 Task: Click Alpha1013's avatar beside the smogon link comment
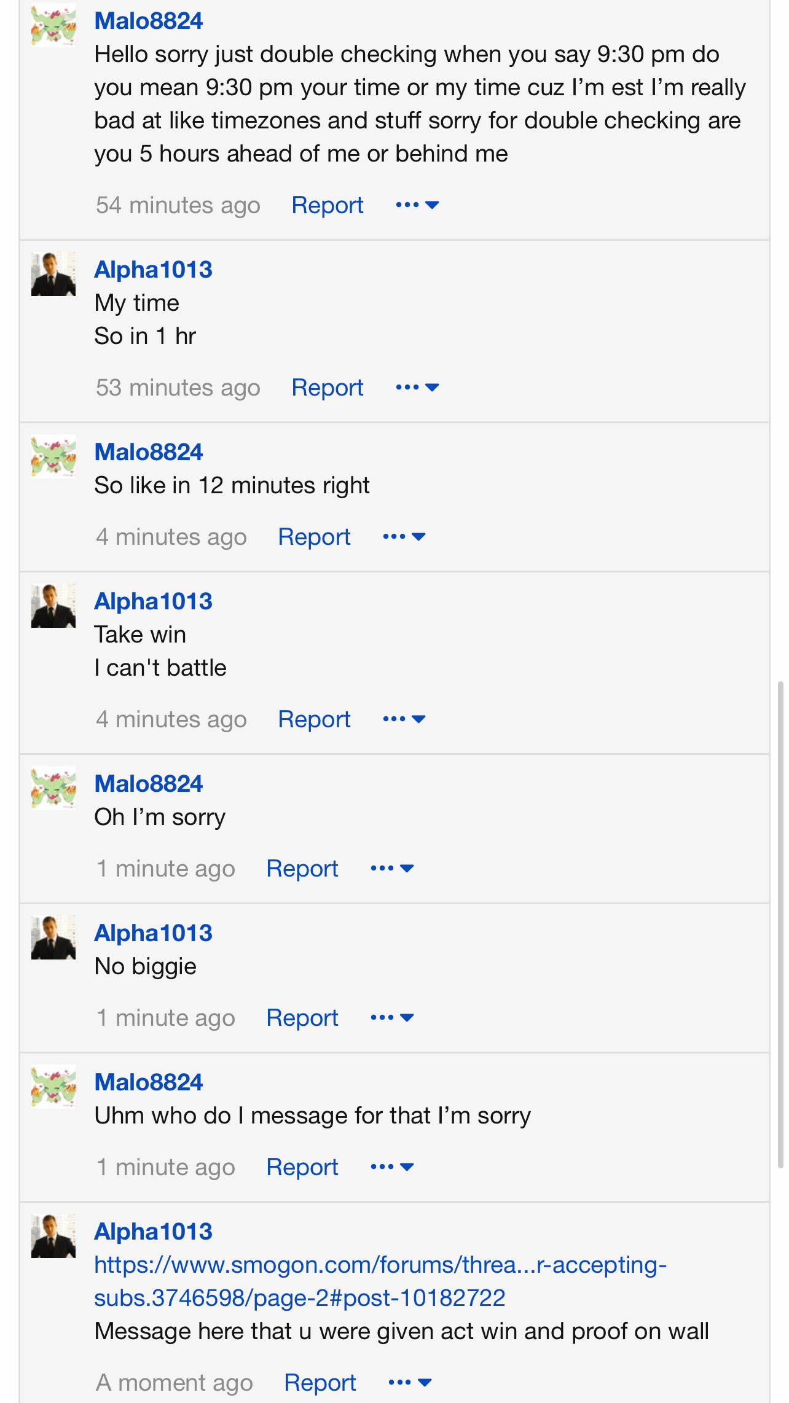click(53, 1236)
